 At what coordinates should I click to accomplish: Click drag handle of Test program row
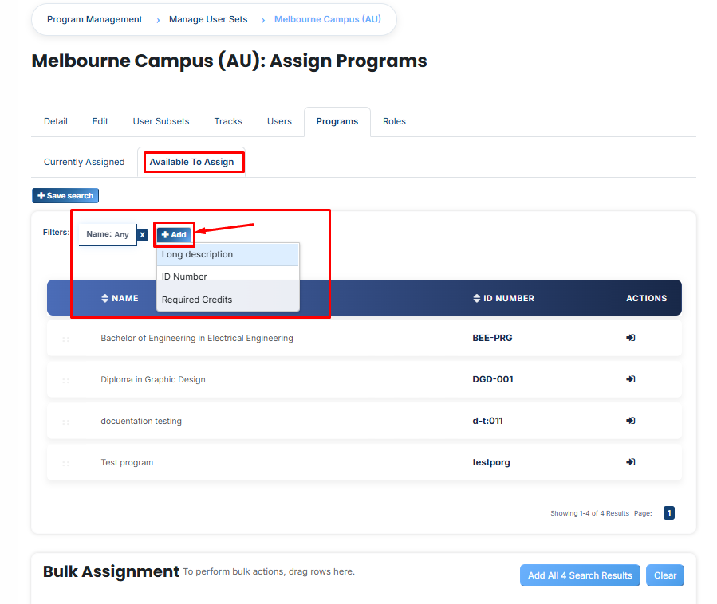66,464
